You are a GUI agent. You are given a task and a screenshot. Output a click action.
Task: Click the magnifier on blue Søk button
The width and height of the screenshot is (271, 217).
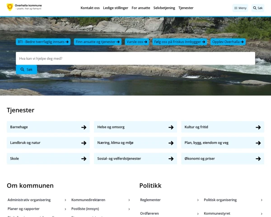(22, 69)
